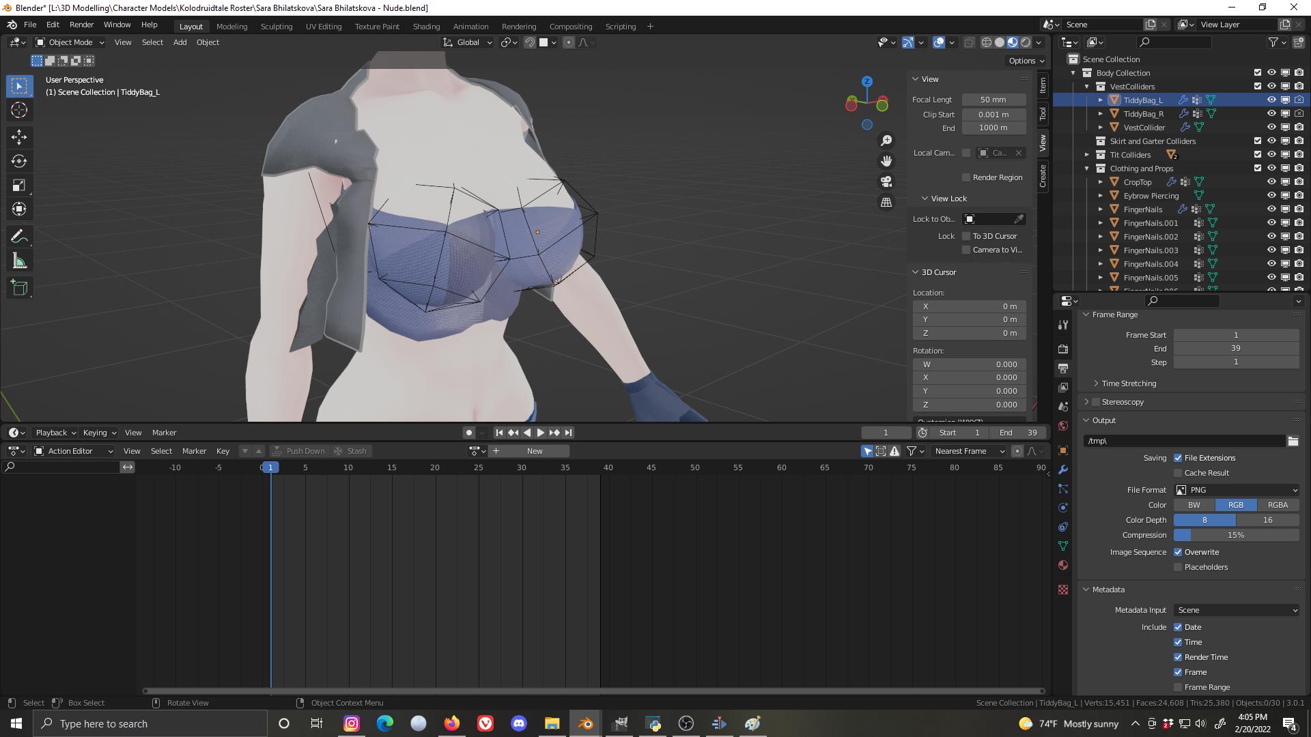Image resolution: width=1311 pixels, height=737 pixels.
Task: Click the pan view hand icon
Action: [x=886, y=161]
